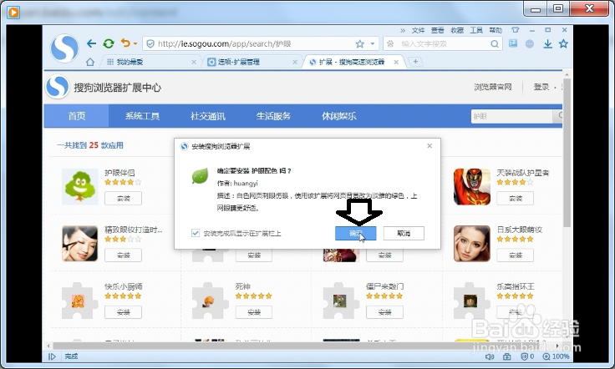Expand the address bar dropdown arrow
The height and width of the screenshot is (369, 615).
[373, 44]
